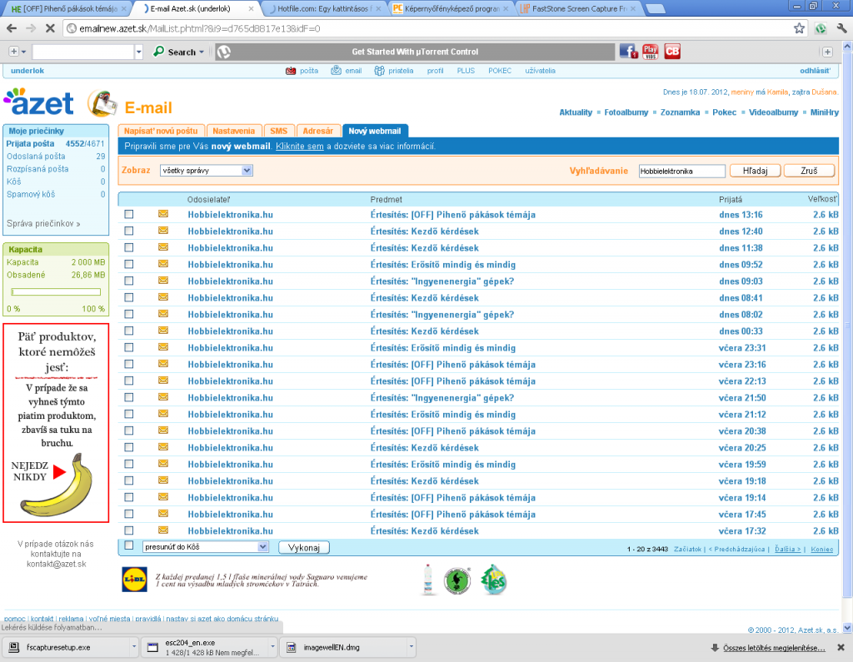
Task: Tick the checkbox for the dnes 00:33 message
Action: click(129, 331)
